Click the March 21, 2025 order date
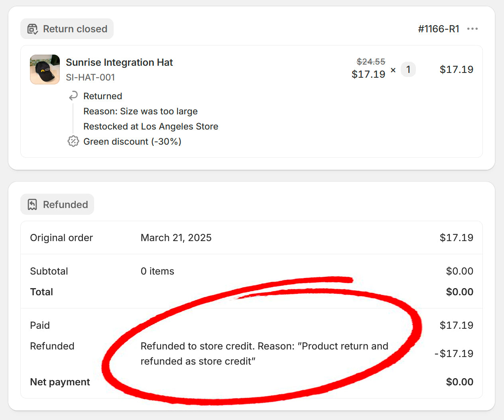This screenshot has width=504, height=420. pos(176,238)
